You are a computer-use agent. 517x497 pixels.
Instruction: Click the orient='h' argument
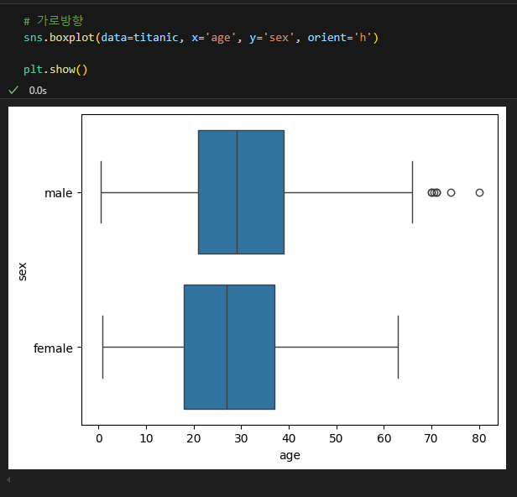coord(340,38)
